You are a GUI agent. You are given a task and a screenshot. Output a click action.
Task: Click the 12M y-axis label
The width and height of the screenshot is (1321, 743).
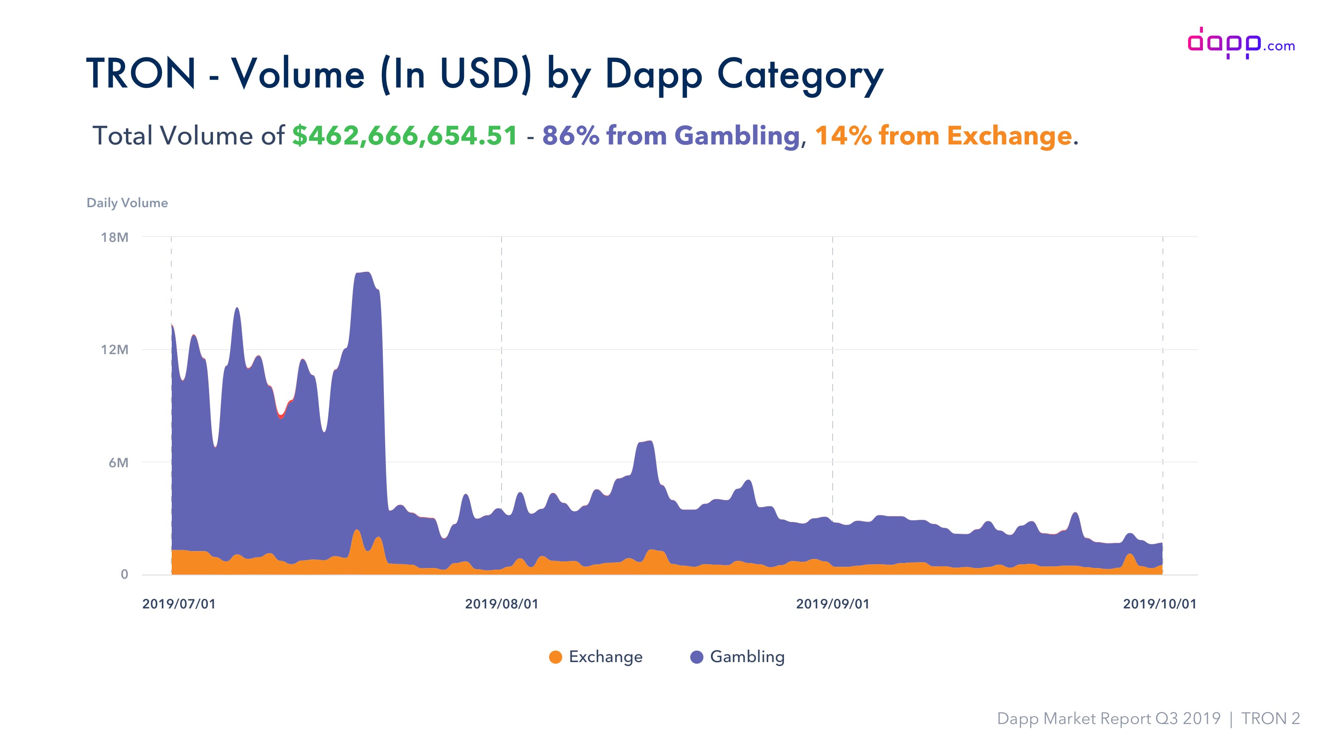point(114,350)
